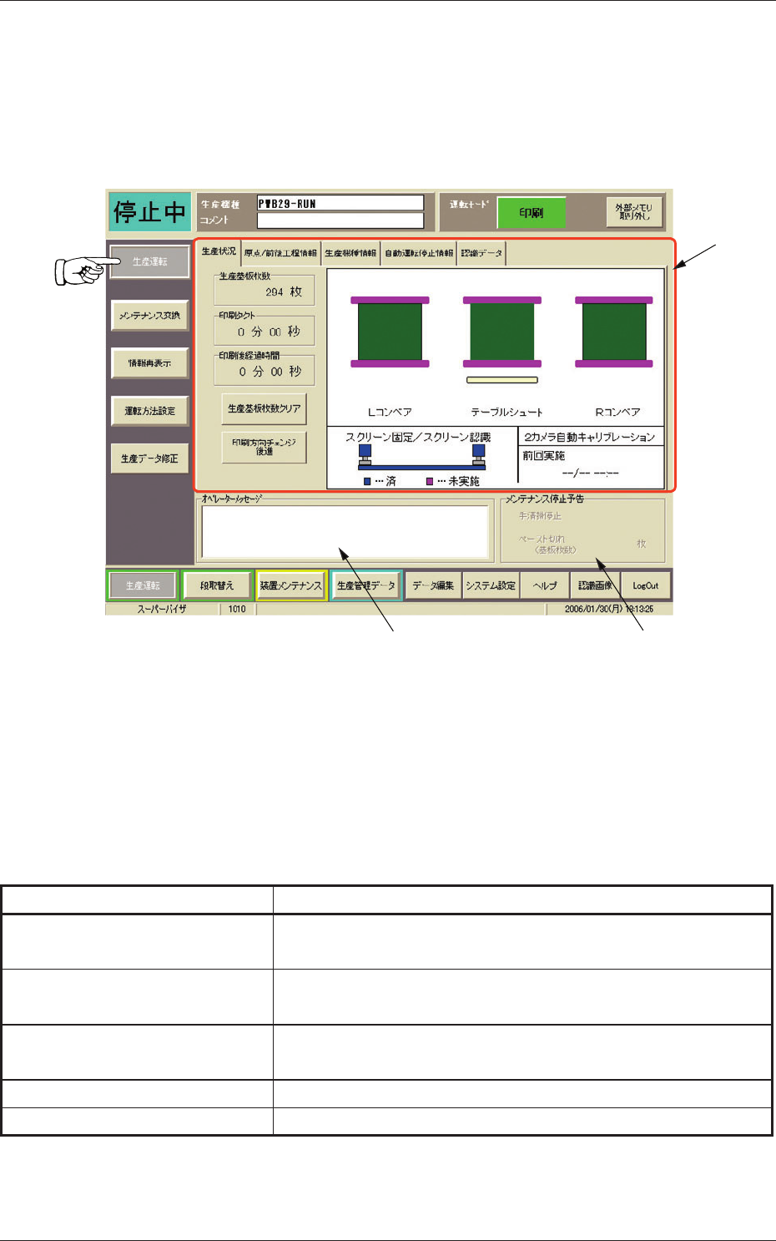The height and width of the screenshot is (1241, 776).
Task: Click the 生産データ修正 button
Action: click(x=150, y=458)
